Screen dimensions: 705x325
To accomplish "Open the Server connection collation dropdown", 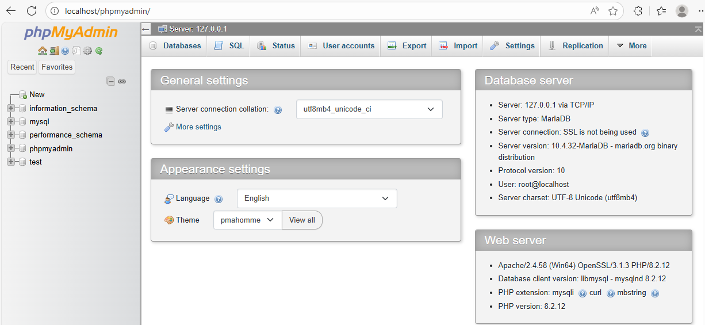I will (x=369, y=109).
